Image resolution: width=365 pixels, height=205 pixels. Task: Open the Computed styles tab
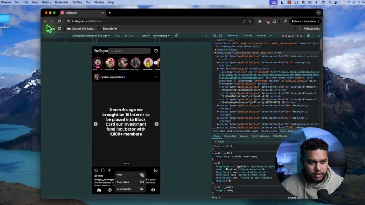[230, 136]
